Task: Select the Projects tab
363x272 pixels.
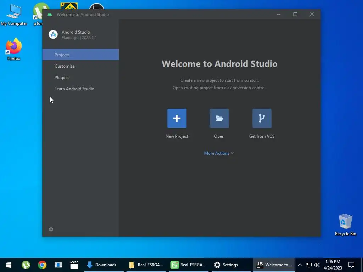Action: click(80, 55)
